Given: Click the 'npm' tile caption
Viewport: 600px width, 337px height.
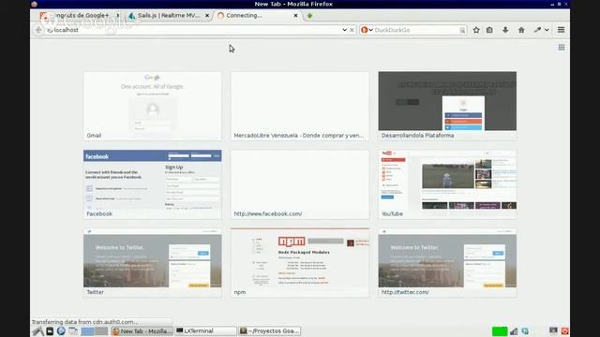Looking at the screenshot, I should (x=240, y=292).
